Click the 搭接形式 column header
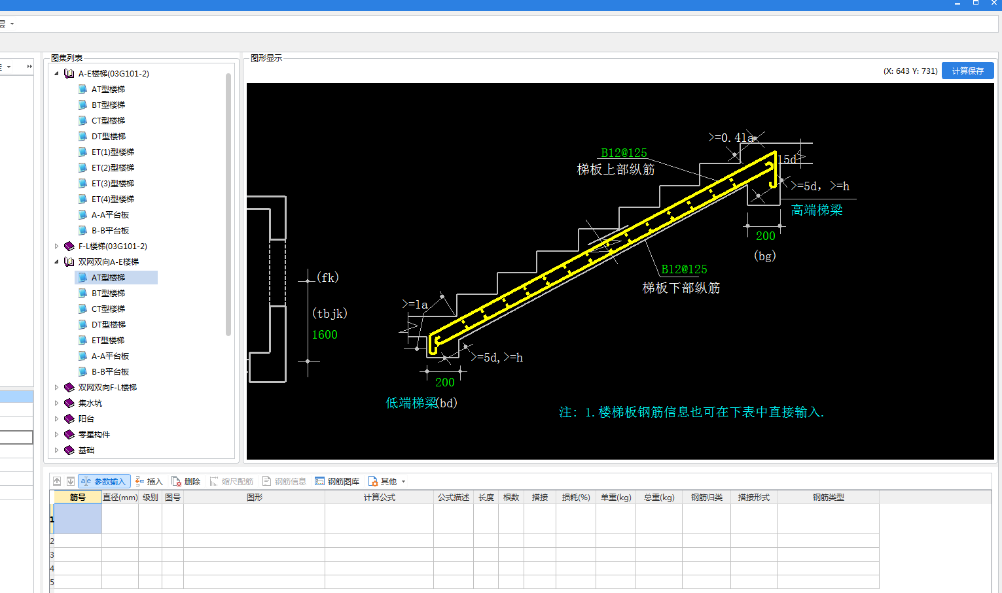Image resolution: width=1002 pixels, height=593 pixels. 753,498
